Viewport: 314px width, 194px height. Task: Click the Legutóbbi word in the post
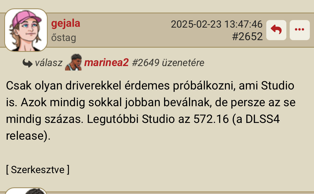pyautogui.click(x=112, y=119)
